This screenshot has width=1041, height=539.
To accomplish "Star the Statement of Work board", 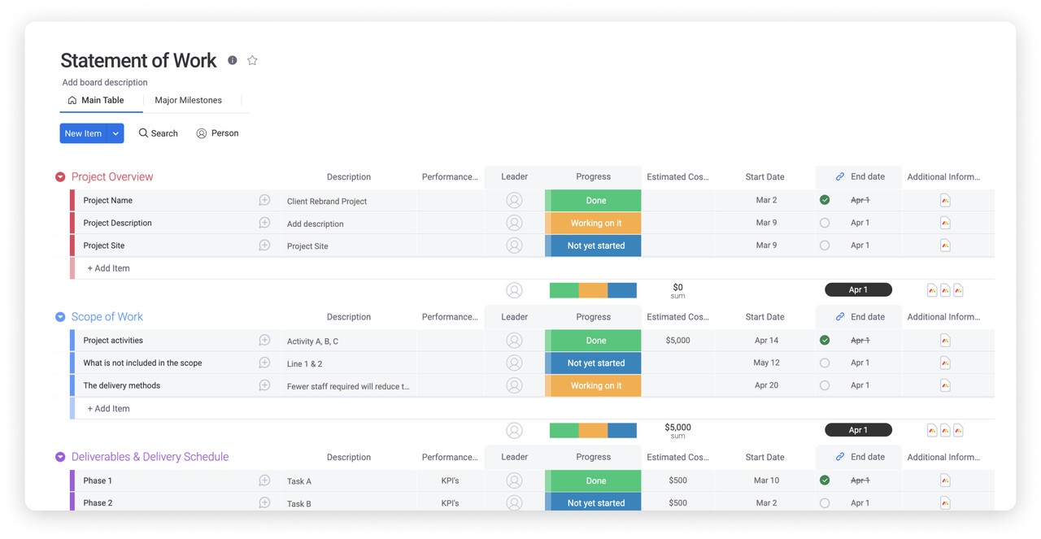I will [x=252, y=60].
